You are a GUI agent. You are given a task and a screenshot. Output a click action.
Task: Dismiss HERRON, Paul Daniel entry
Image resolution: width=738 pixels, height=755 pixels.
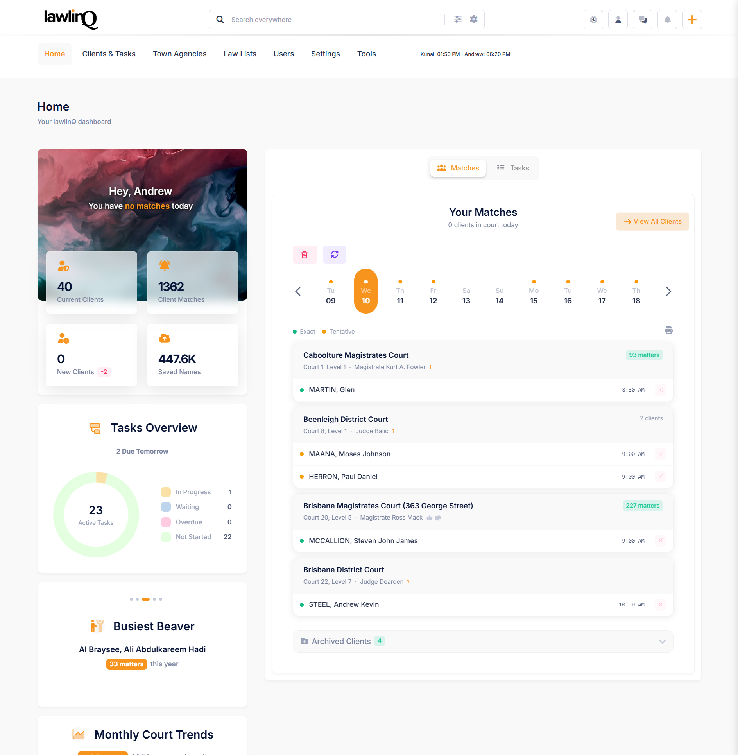click(661, 476)
